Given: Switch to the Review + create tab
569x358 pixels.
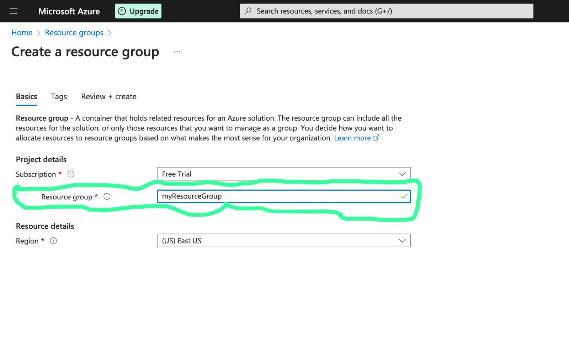Looking at the screenshot, I should 109,96.
